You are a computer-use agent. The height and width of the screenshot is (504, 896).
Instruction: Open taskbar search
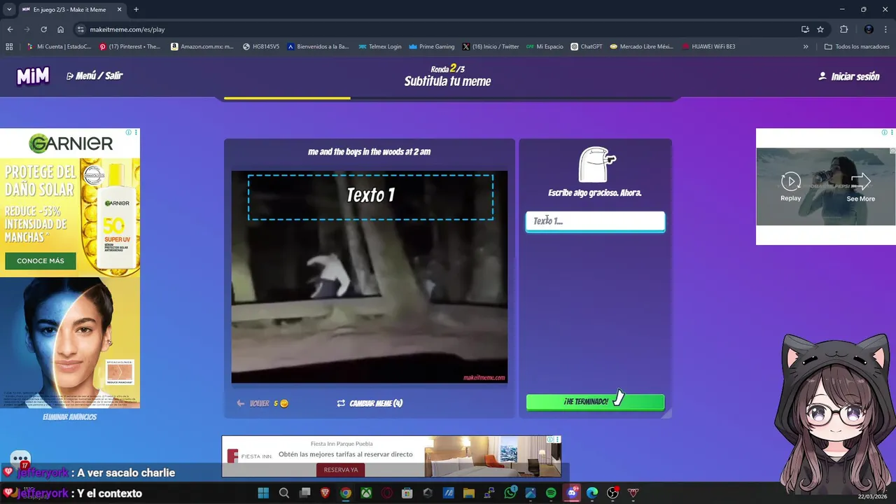pyautogui.click(x=284, y=493)
